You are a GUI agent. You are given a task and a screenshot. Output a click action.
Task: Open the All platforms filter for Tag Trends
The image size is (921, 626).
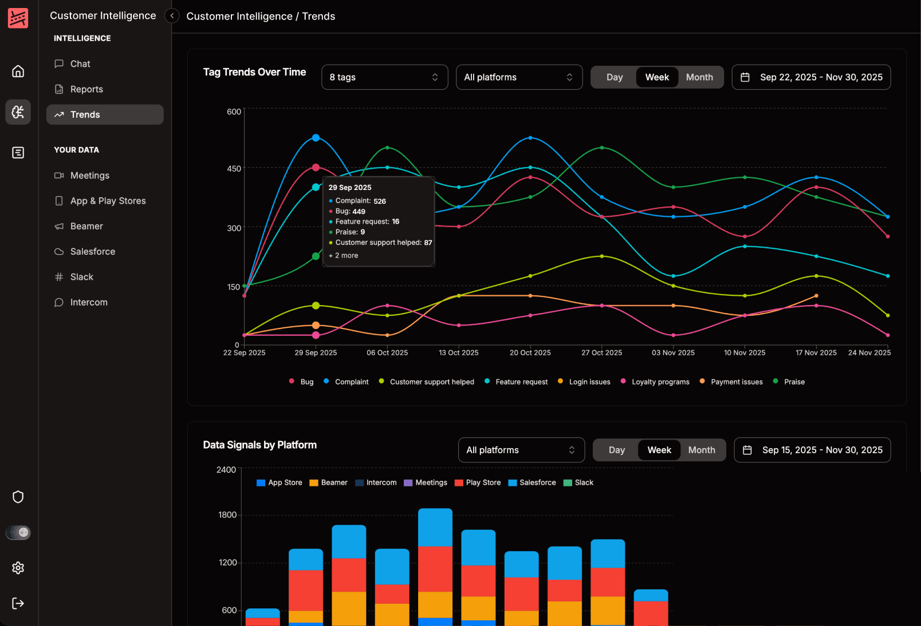pyautogui.click(x=518, y=77)
